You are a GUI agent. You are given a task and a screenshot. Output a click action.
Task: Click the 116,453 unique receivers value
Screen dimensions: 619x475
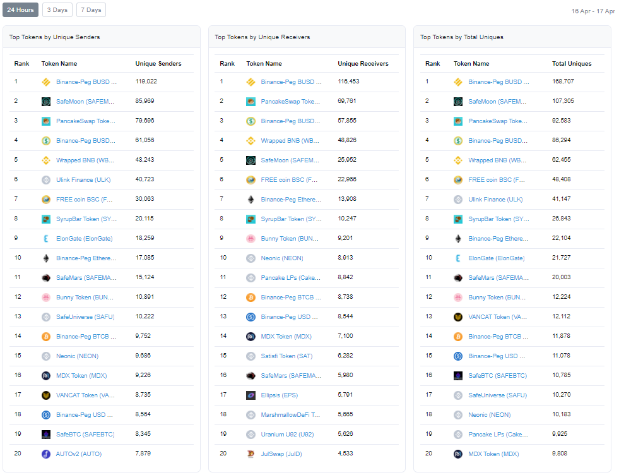348,81
